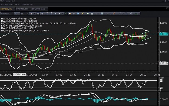Image resolution: width=169 pixels, height=106 pixels.
Task: Click the small blue icon after instrument box
Action: pos(16,14)
